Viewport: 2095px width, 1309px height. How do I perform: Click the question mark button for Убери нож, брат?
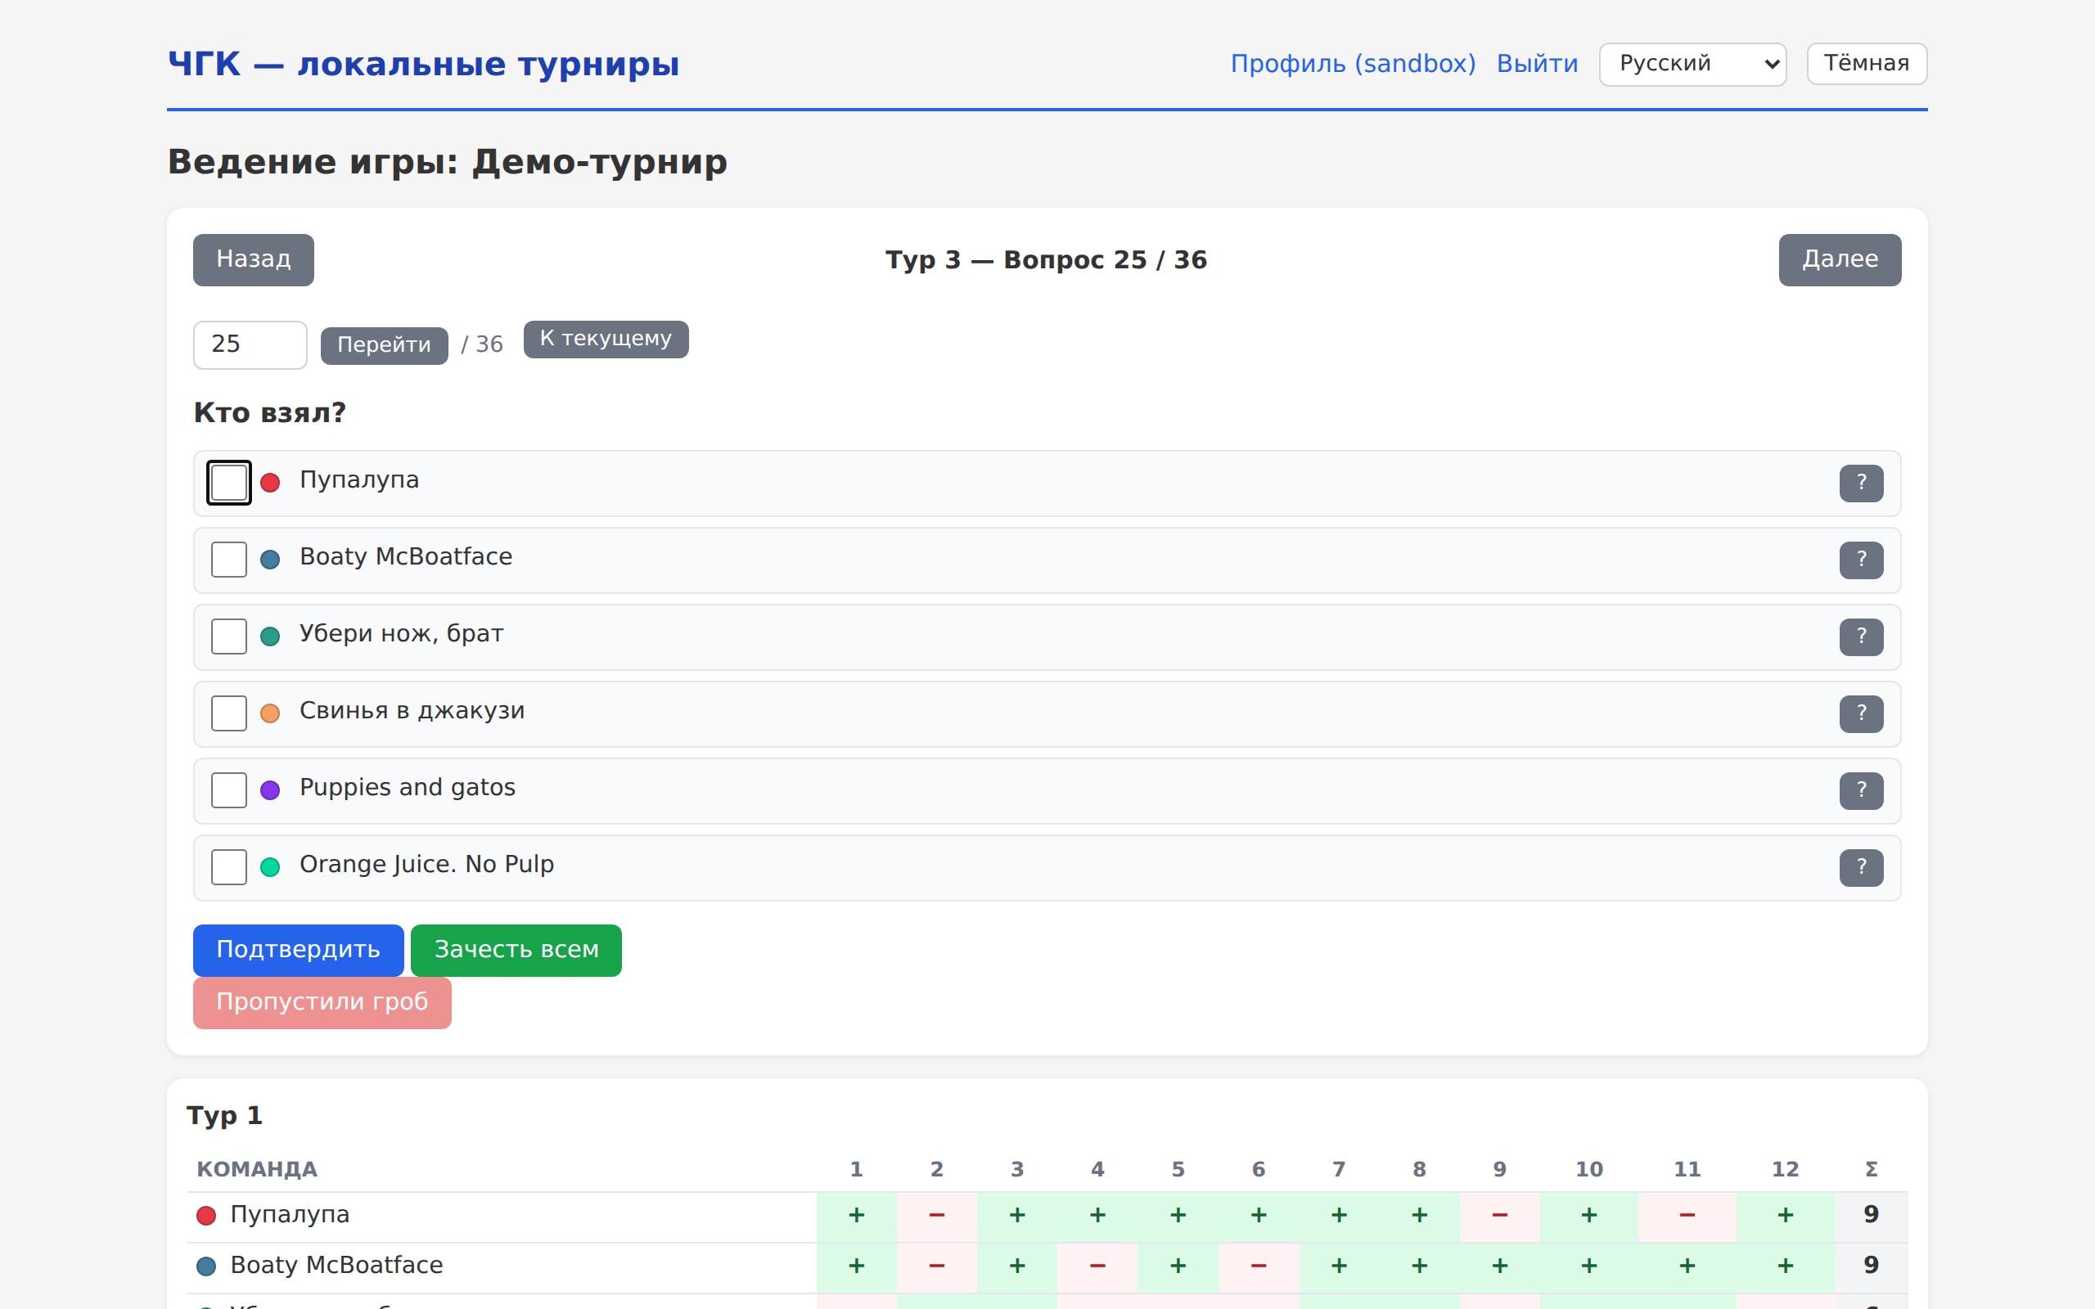(1861, 637)
